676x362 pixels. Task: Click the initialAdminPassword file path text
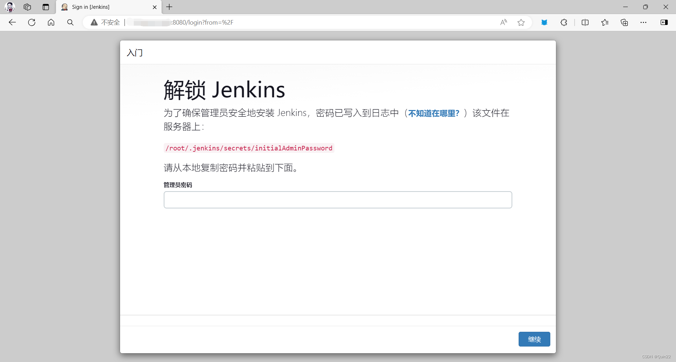[249, 148]
